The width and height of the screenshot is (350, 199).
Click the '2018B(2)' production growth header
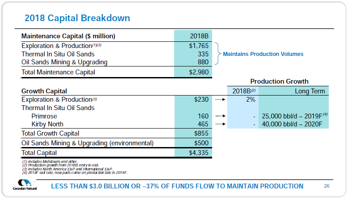tap(244, 91)
